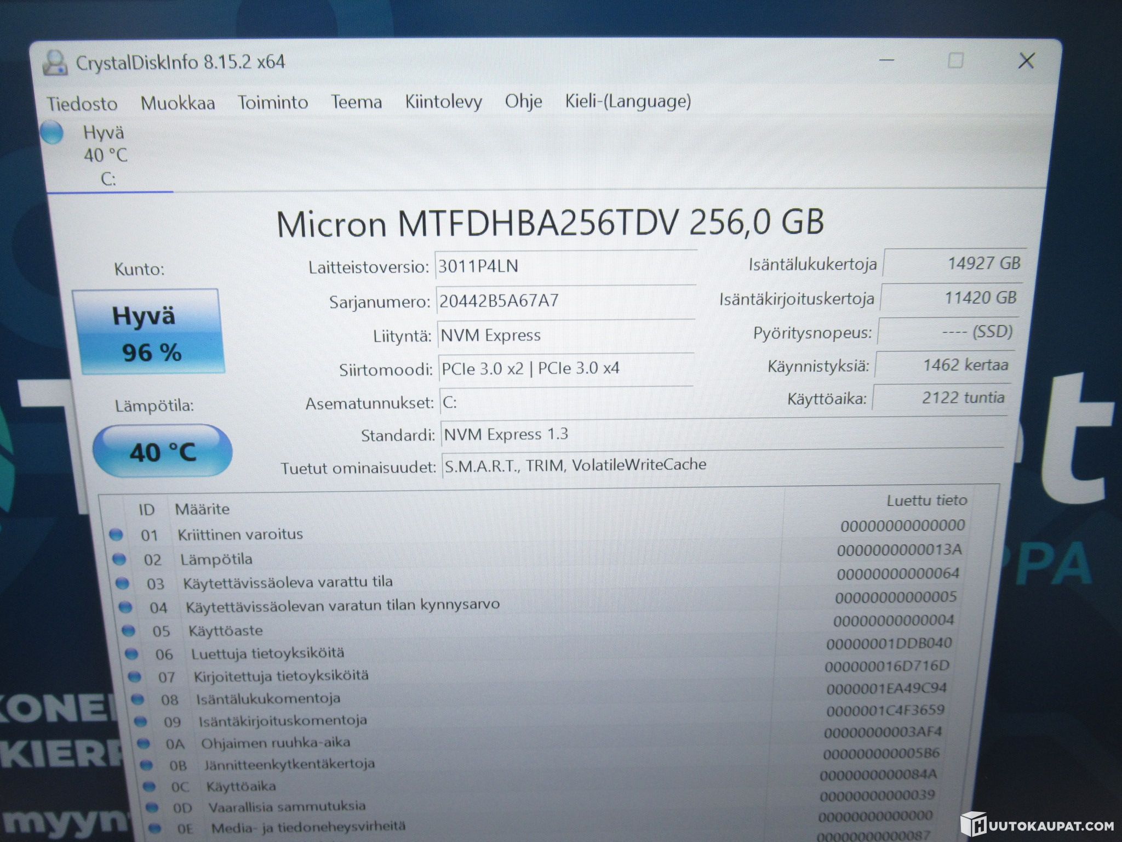This screenshot has width=1122, height=842.
Task: Click the status dot for Ohjaimen ruuhka-aika
Action: coord(143,743)
